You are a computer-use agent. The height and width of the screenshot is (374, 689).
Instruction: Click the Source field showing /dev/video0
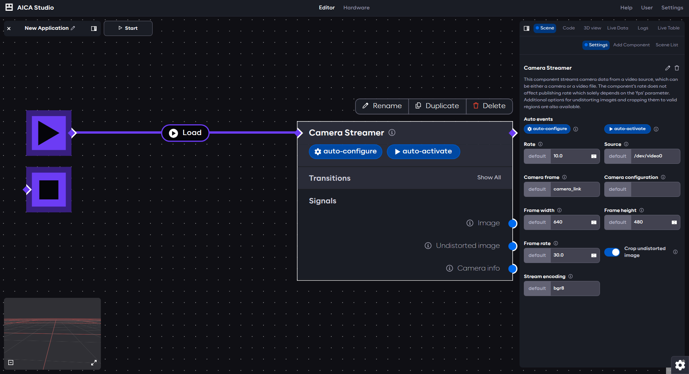(655, 156)
